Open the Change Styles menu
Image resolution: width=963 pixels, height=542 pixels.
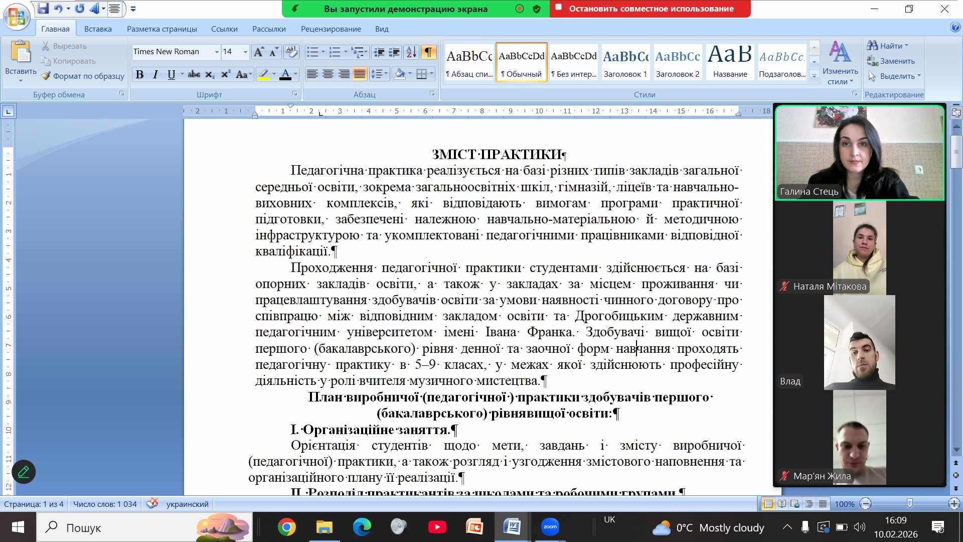pyautogui.click(x=840, y=63)
